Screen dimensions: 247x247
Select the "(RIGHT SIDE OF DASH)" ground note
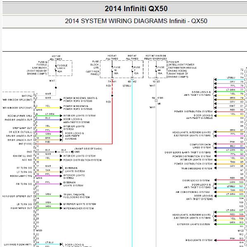pos(88,149)
